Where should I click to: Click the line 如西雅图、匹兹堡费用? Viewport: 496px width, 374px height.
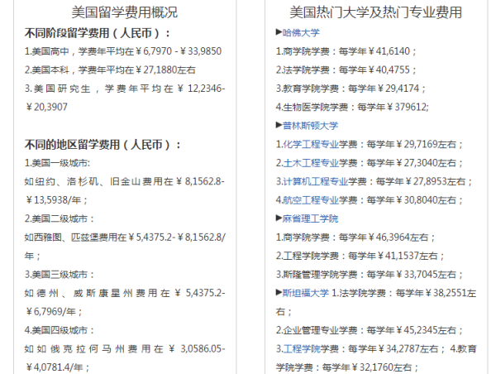pos(125,247)
